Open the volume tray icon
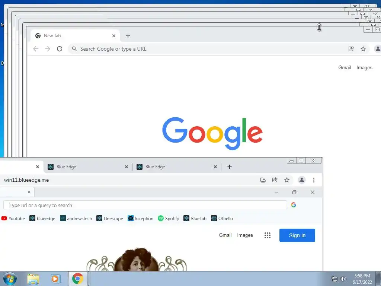 [343, 279]
